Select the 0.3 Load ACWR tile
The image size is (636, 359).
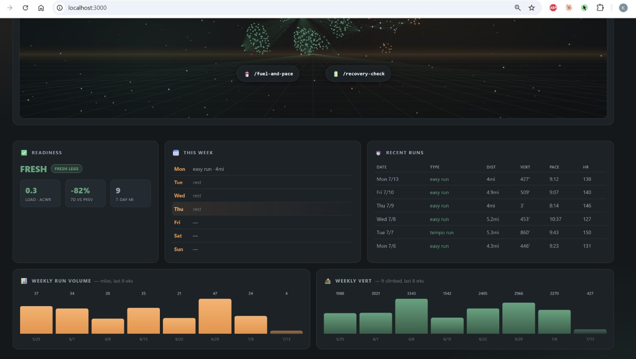[x=40, y=193]
